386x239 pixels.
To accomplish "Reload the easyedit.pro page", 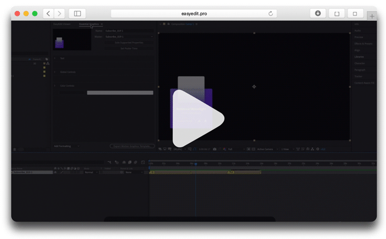I will (x=271, y=14).
